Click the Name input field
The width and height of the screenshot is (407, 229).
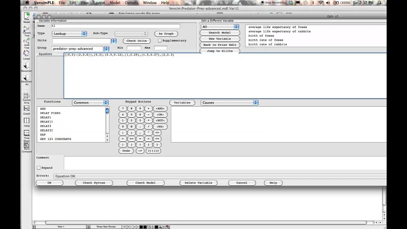click(x=115, y=26)
